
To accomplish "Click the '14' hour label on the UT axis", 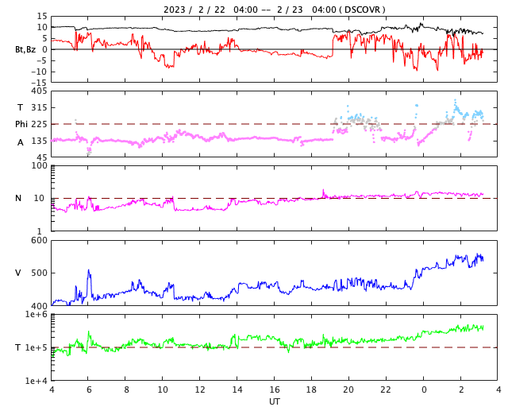I will tap(237, 390).
